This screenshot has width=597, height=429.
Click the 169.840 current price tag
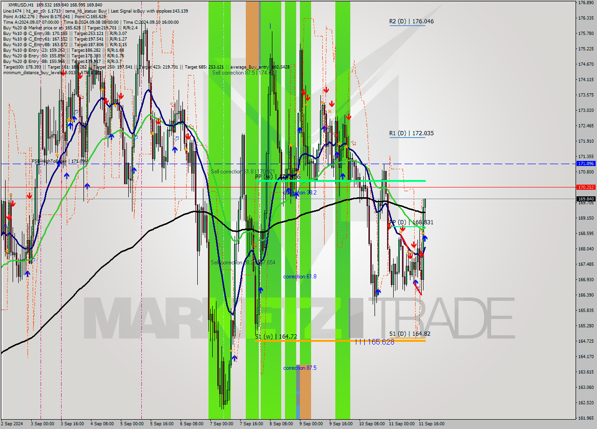click(x=586, y=199)
